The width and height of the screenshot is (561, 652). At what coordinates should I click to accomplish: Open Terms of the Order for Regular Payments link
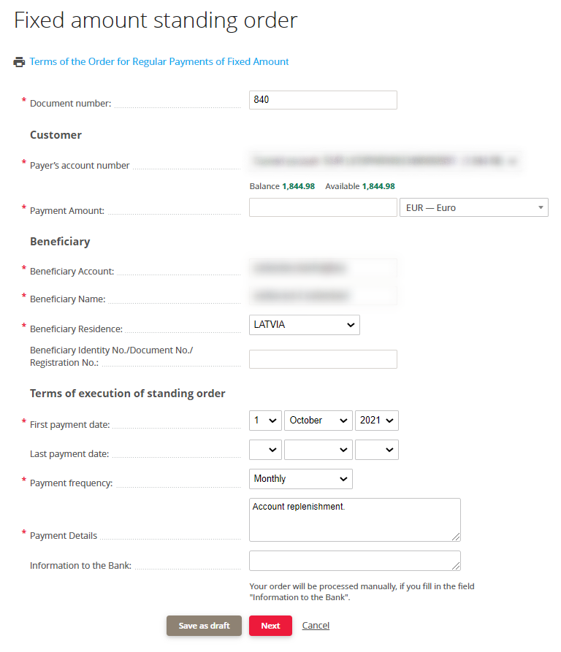point(159,61)
